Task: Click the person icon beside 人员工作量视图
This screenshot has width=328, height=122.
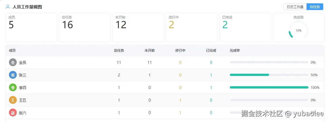Action: [8, 7]
